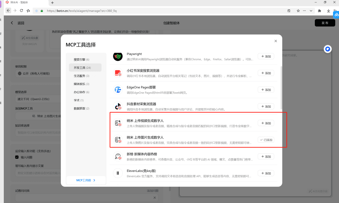Add the ElevenLabs(免key版) tool

pos(266,173)
